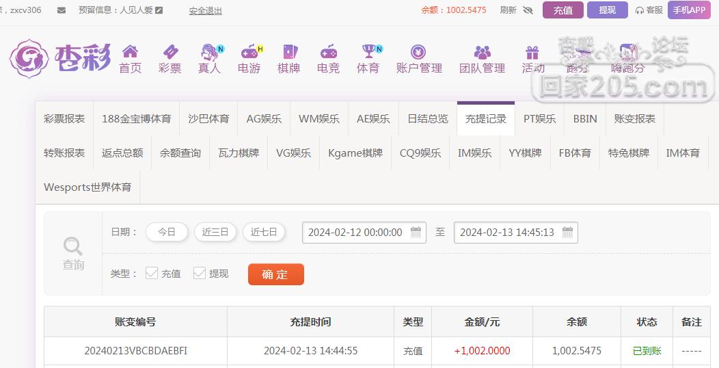The height and width of the screenshot is (368, 719).
Task: Click the mail envelope icon
Action: [62, 10]
